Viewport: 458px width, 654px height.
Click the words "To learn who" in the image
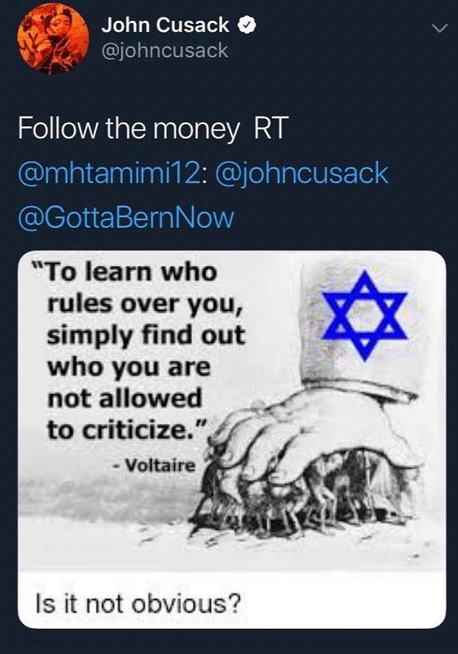(130, 274)
